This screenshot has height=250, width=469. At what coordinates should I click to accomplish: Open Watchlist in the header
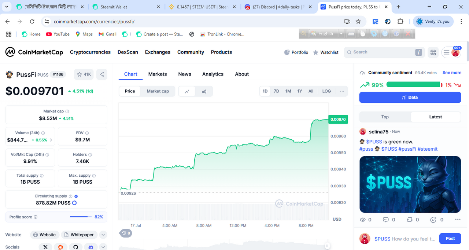pos(326,52)
